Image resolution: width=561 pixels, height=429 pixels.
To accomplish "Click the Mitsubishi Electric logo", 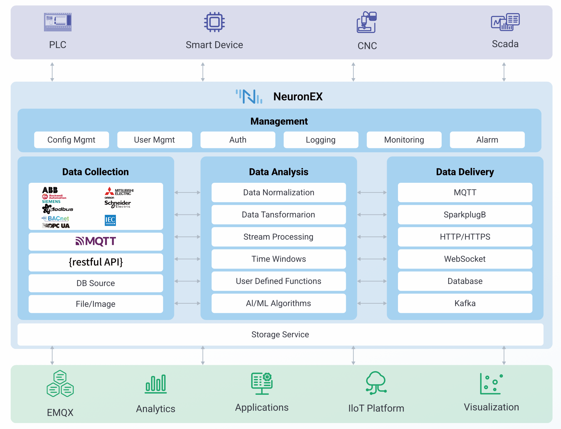I will (x=119, y=191).
